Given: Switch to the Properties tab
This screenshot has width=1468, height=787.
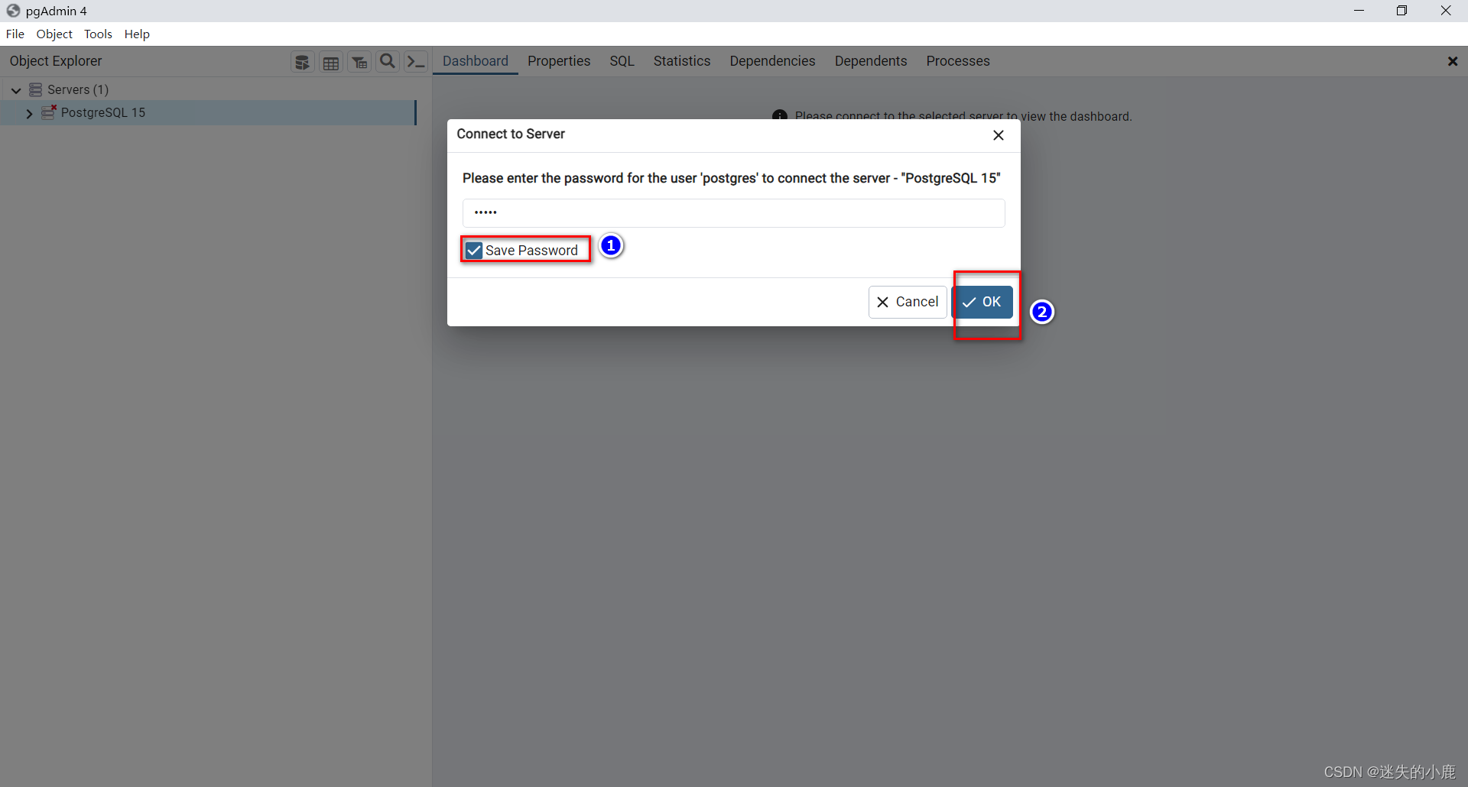Looking at the screenshot, I should click(x=559, y=61).
